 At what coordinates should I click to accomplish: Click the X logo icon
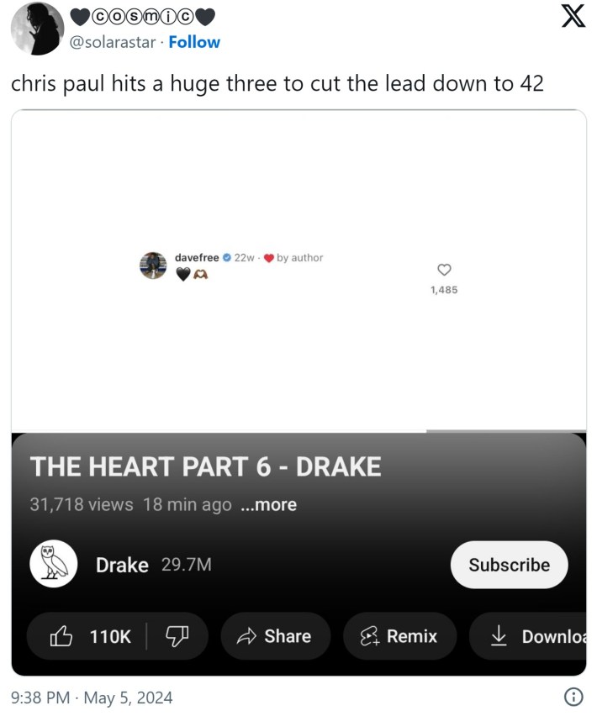point(573,18)
